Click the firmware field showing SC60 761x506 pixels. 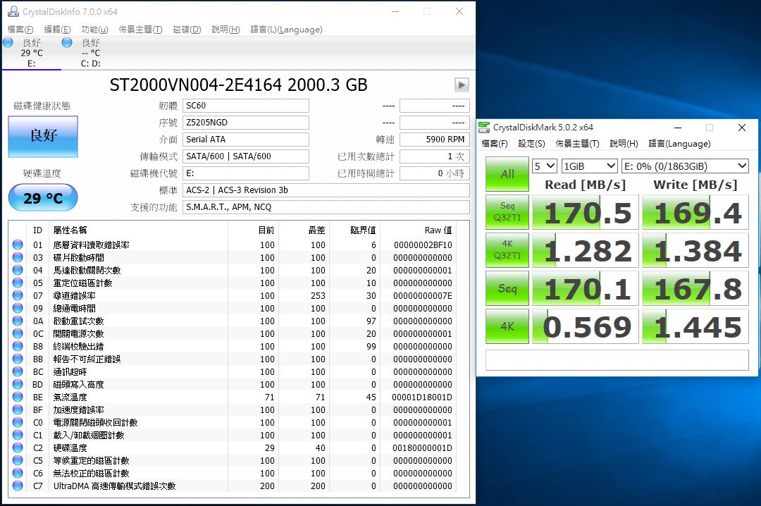point(246,106)
